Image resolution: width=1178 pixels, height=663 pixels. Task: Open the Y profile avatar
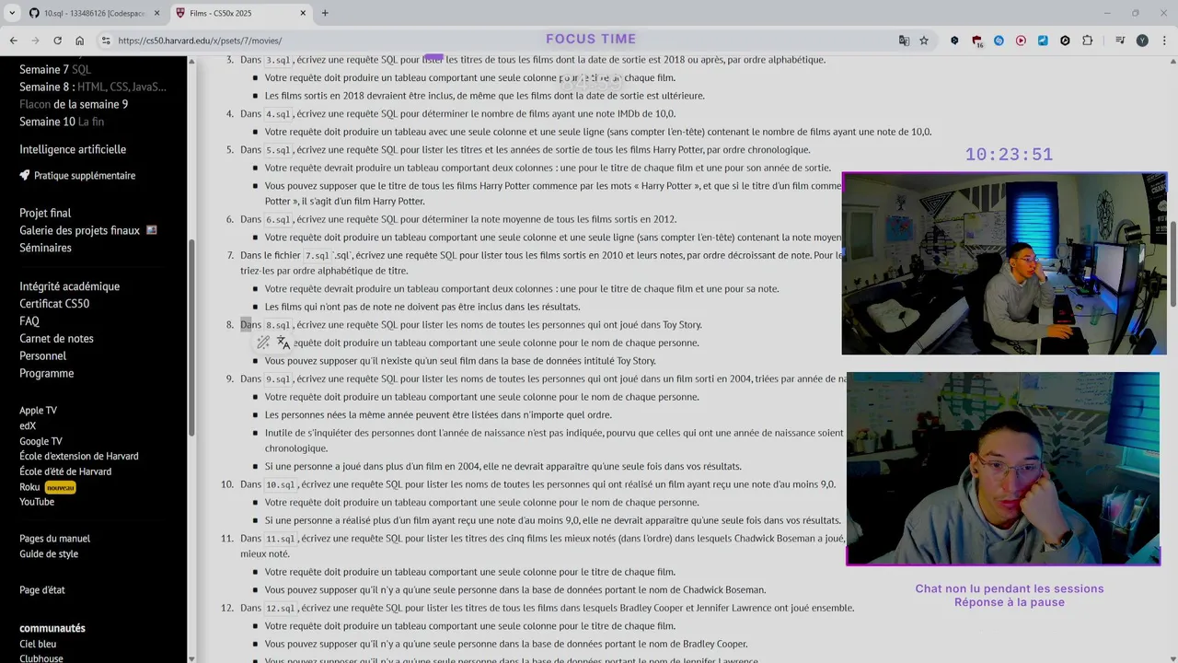(x=1142, y=41)
